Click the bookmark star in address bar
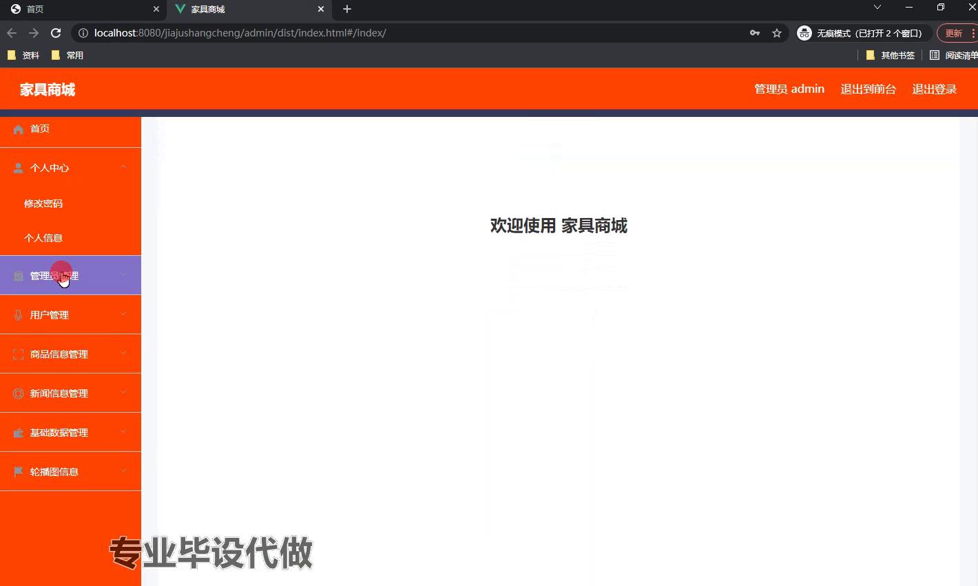 (777, 32)
